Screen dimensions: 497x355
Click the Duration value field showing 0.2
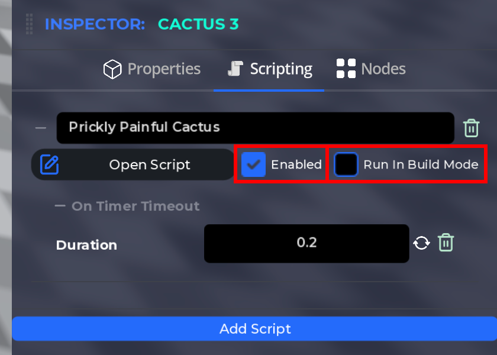(x=306, y=243)
